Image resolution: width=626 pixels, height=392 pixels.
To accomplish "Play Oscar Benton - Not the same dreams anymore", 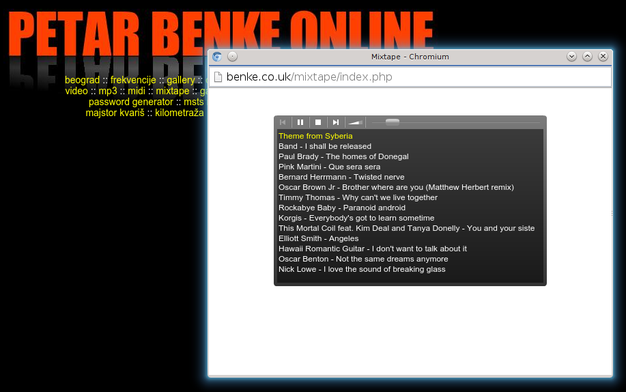I will [x=363, y=259].
